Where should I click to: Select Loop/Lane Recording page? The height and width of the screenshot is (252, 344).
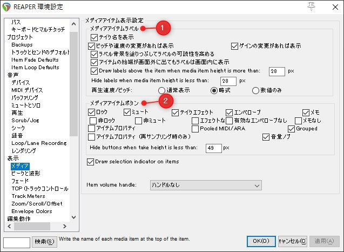click(x=39, y=143)
